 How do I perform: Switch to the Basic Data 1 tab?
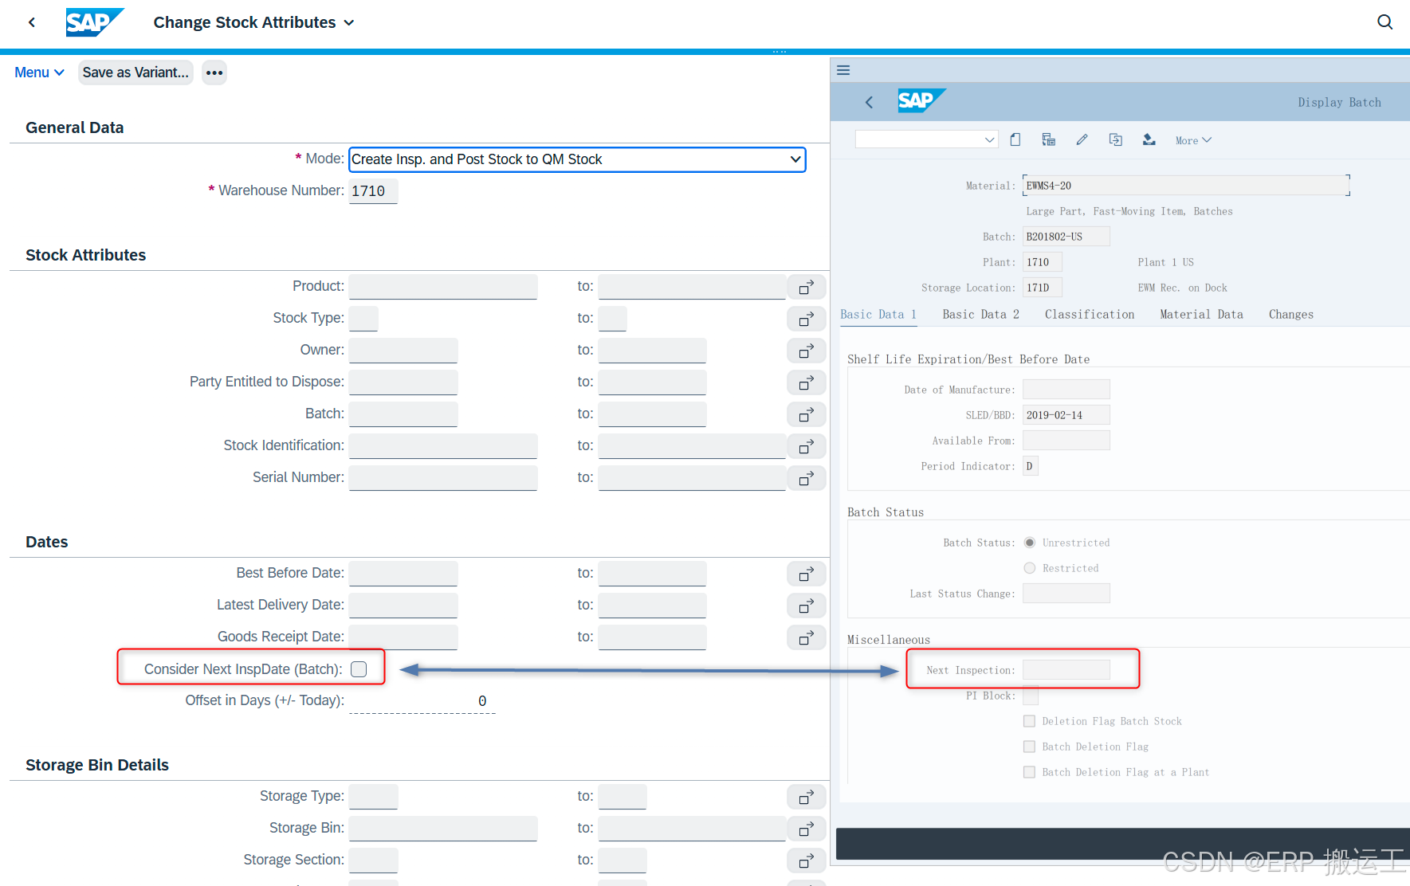878,315
